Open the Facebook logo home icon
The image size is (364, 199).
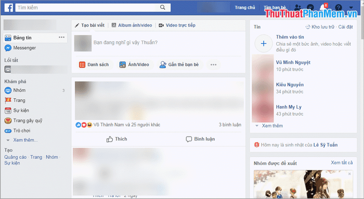[x=9, y=7]
